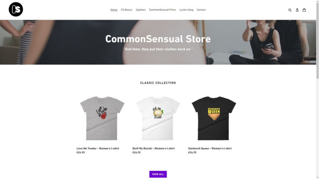The width and height of the screenshot is (319, 179).
Task: Visit Lucie's blog link
Action: pyautogui.click(x=186, y=10)
